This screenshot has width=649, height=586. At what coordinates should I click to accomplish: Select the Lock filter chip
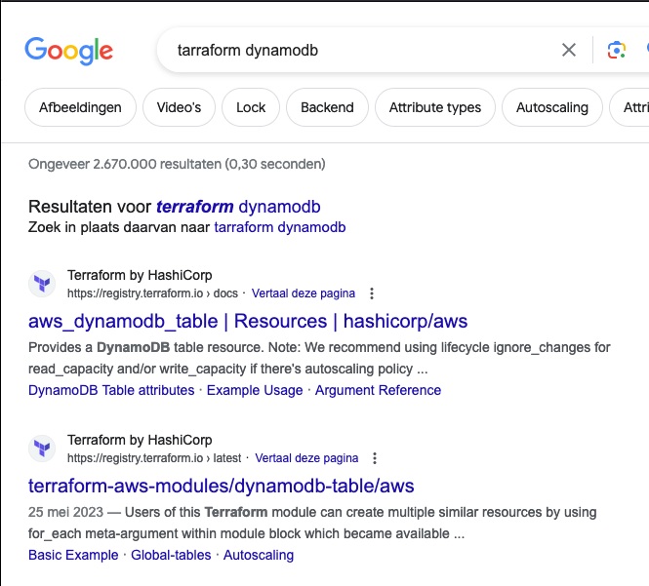pyautogui.click(x=251, y=107)
